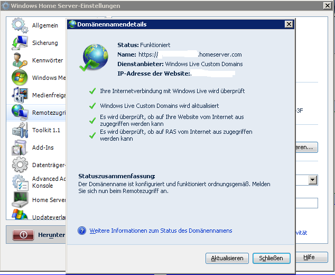Click the Schließen button

271,258
